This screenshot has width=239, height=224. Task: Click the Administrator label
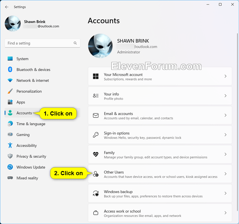point(128,52)
